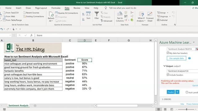
Task: Launch Text to Columns wizard
Action: [x=120, y=17]
